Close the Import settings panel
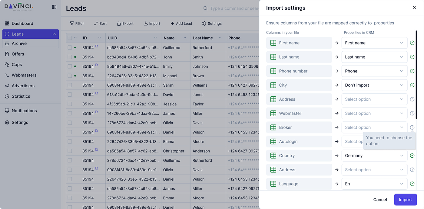Screen dimensions: 424x209 414,8
